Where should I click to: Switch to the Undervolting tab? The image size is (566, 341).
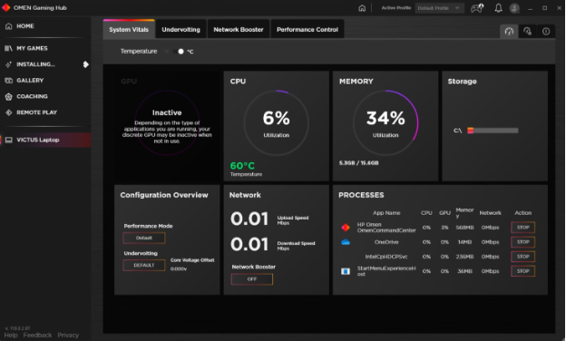[x=181, y=30]
